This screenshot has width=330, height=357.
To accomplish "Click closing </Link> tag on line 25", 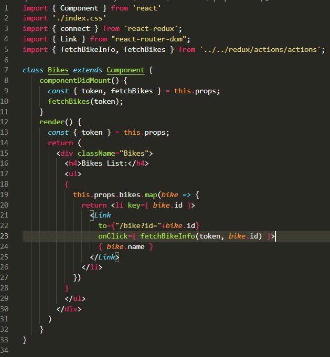I will pyautogui.click(x=104, y=257).
